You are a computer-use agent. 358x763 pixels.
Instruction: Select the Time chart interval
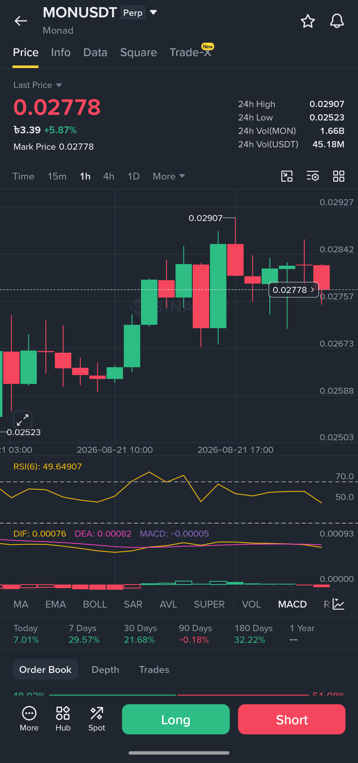coord(24,176)
